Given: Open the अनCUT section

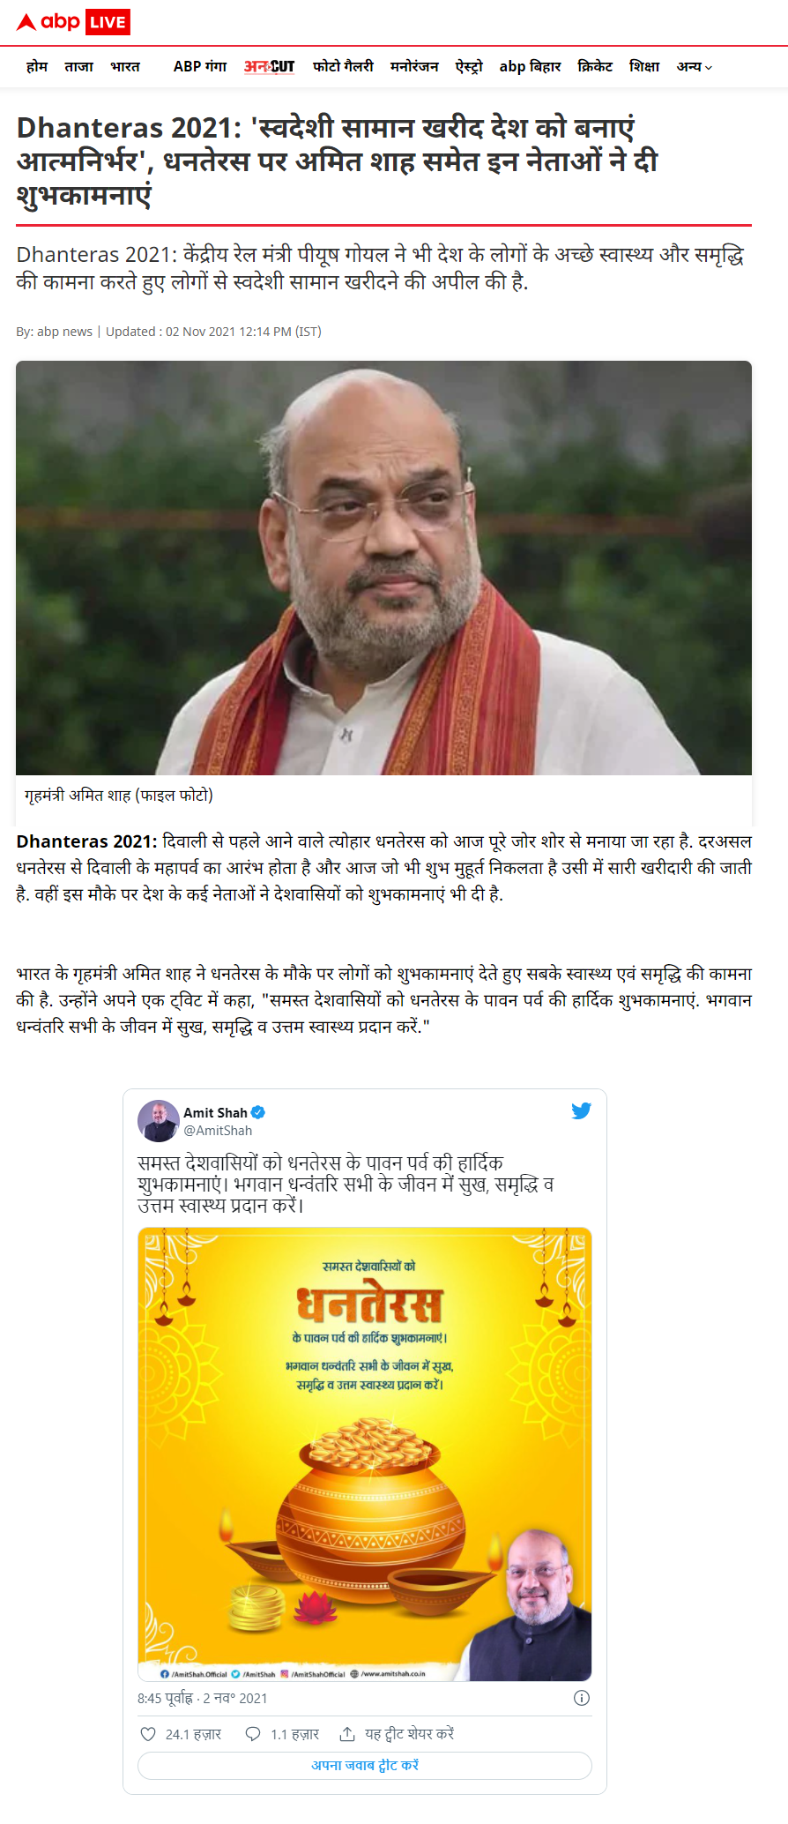Looking at the screenshot, I should 270,66.
